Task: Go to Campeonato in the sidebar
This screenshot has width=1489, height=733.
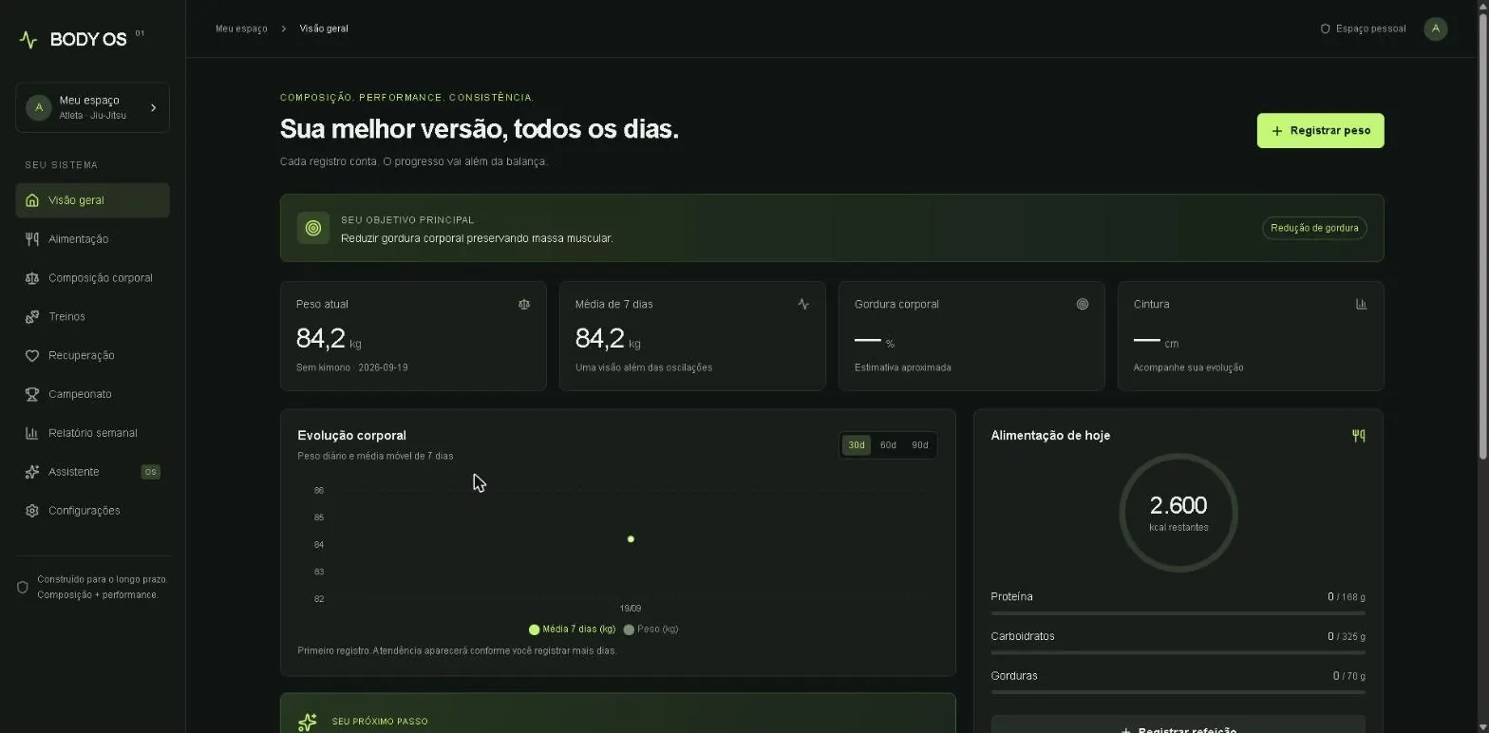Action: [x=93, y=394]
